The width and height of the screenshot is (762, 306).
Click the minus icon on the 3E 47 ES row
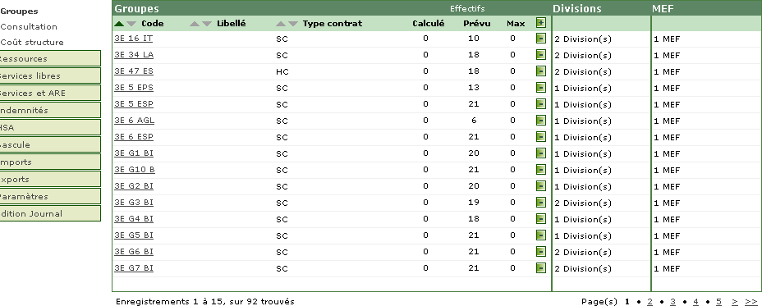541,71
